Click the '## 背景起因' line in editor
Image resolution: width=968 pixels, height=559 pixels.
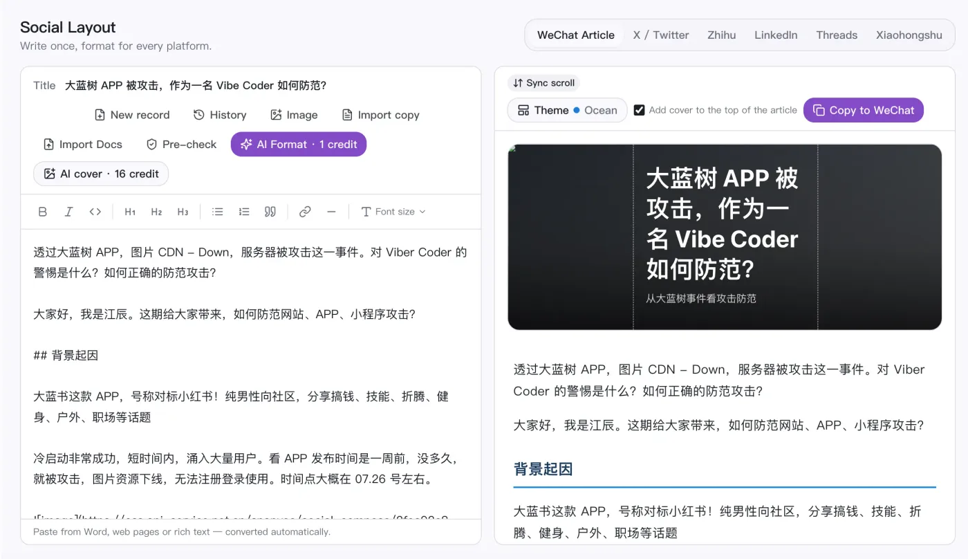click(x=66, y=356)
